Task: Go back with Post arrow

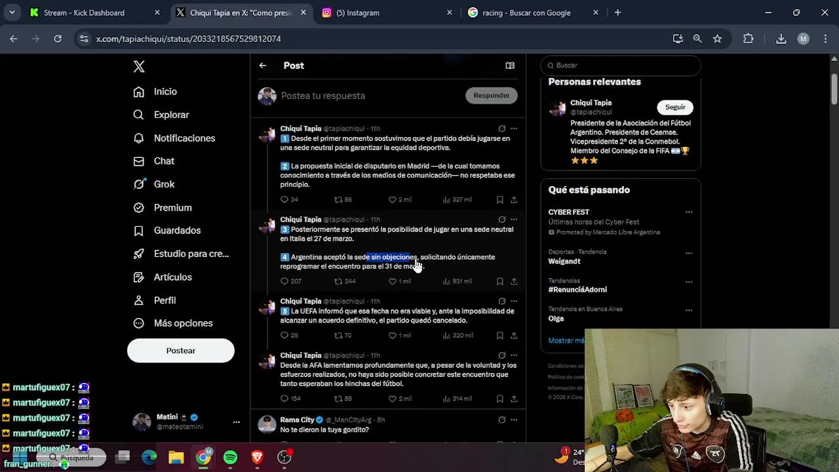Action: point(262,66)
